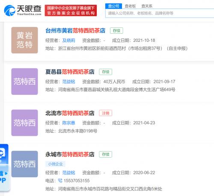The image size is (214, 196).
Task: Open the 永城市 范特西 blue thumbnail
Action: click(x=24, y=164)
